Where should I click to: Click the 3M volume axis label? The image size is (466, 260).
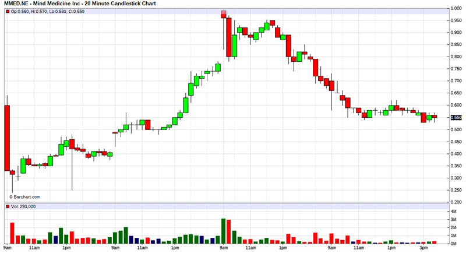(454, 220)
